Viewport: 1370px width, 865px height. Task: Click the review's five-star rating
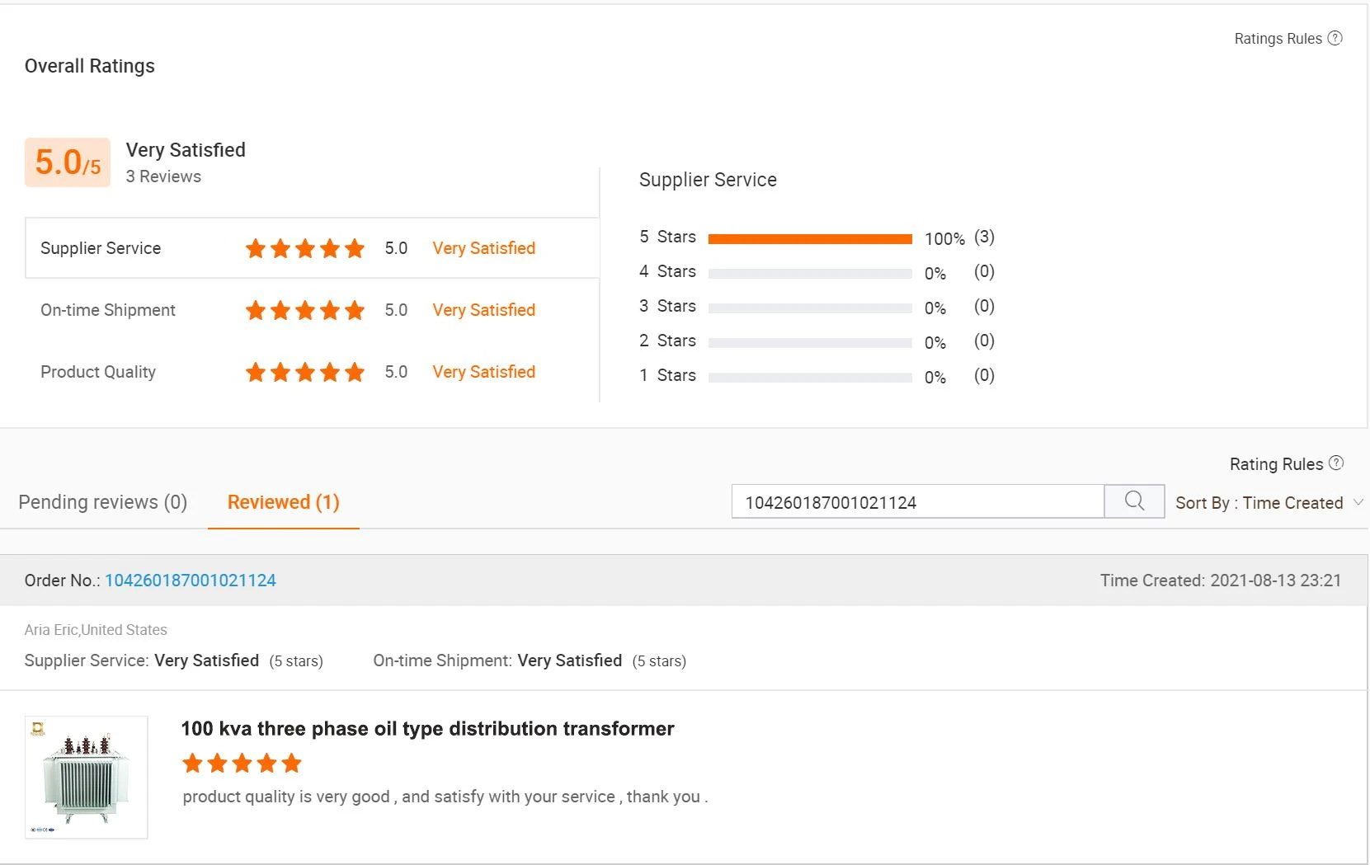coord(242,763)
